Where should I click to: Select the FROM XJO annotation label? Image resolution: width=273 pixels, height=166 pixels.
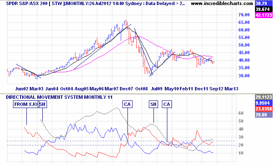[26, 104]
